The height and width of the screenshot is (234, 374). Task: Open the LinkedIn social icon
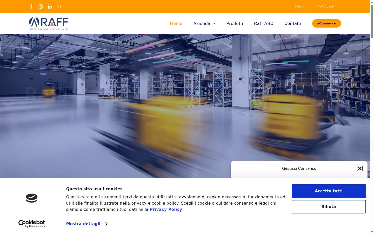click(x=50, y=6)
